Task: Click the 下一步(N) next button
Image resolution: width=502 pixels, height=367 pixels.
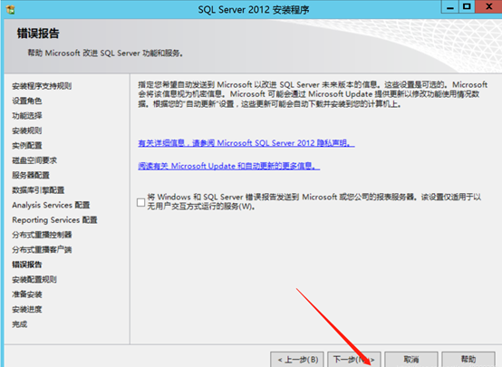Action: coord(354,360)
